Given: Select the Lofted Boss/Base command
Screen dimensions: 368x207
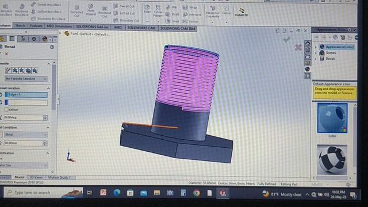Looking at the screenshot, I should coord(46,11).
